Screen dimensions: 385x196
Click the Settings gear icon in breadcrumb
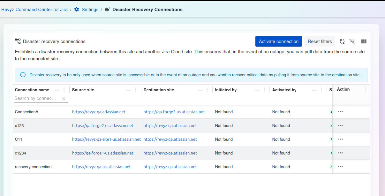point(77,10)
